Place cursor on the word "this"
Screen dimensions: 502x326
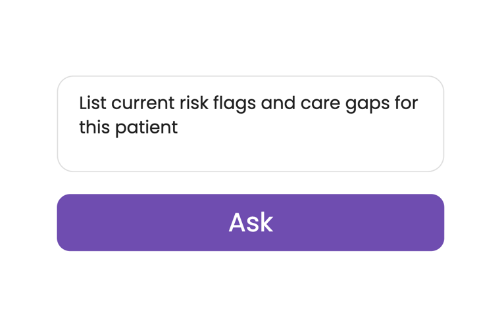pyautogui.click(x=95, y=127)
